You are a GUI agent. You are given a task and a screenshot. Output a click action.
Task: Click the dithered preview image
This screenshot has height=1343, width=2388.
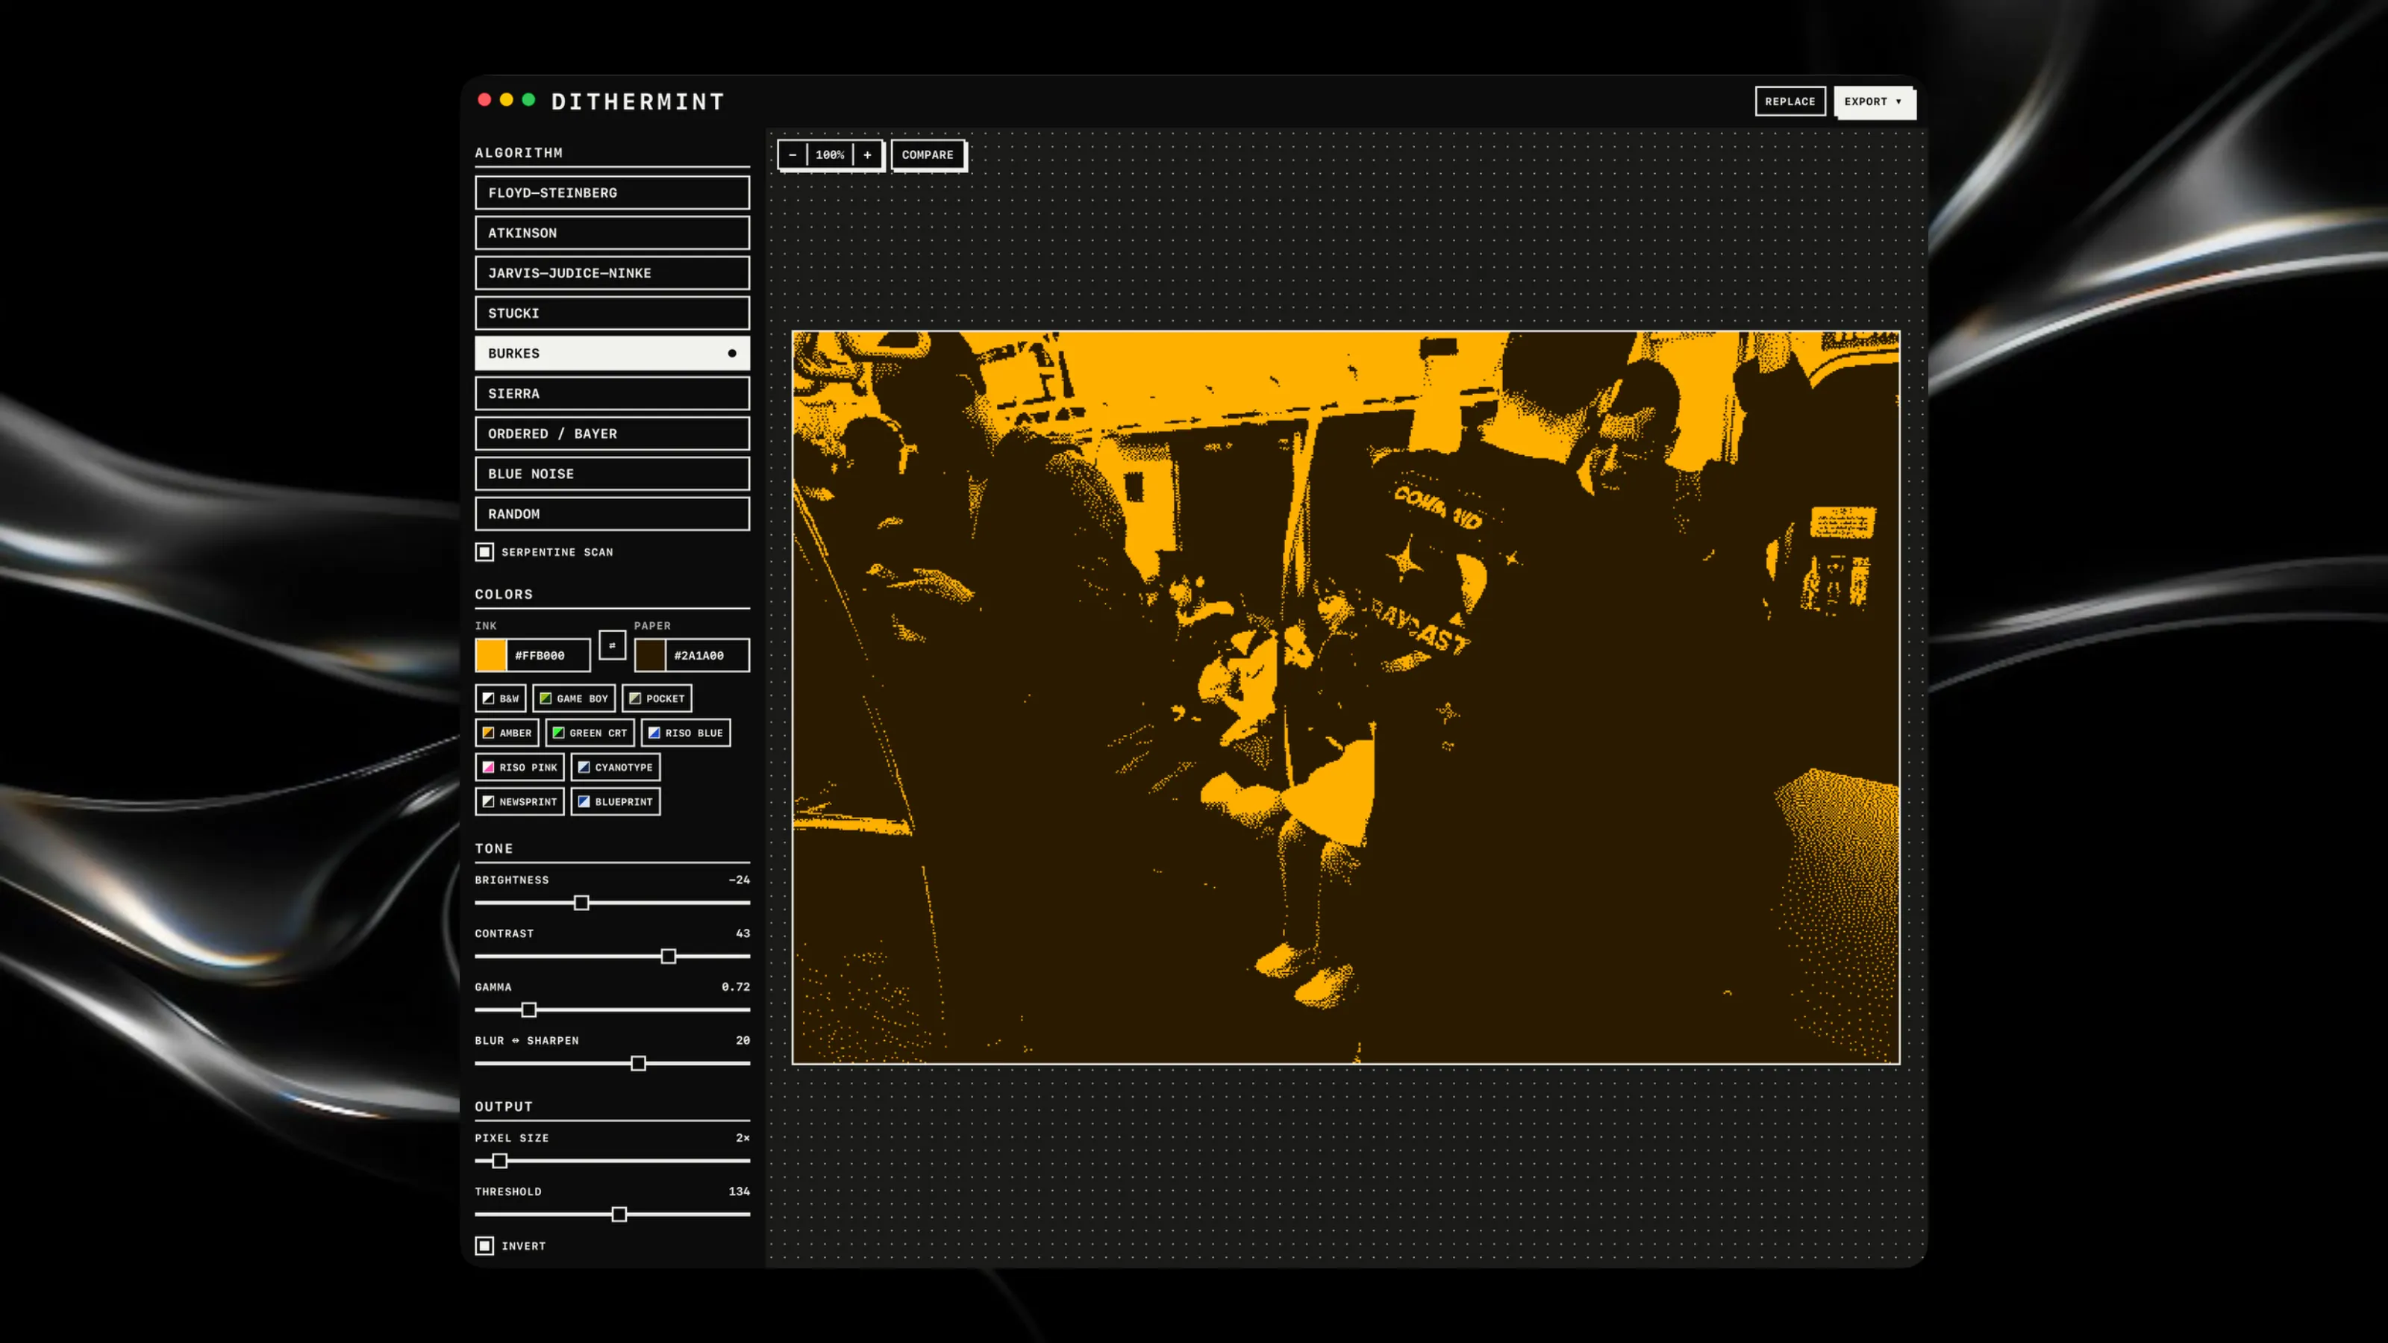(x=1345, y=697)
